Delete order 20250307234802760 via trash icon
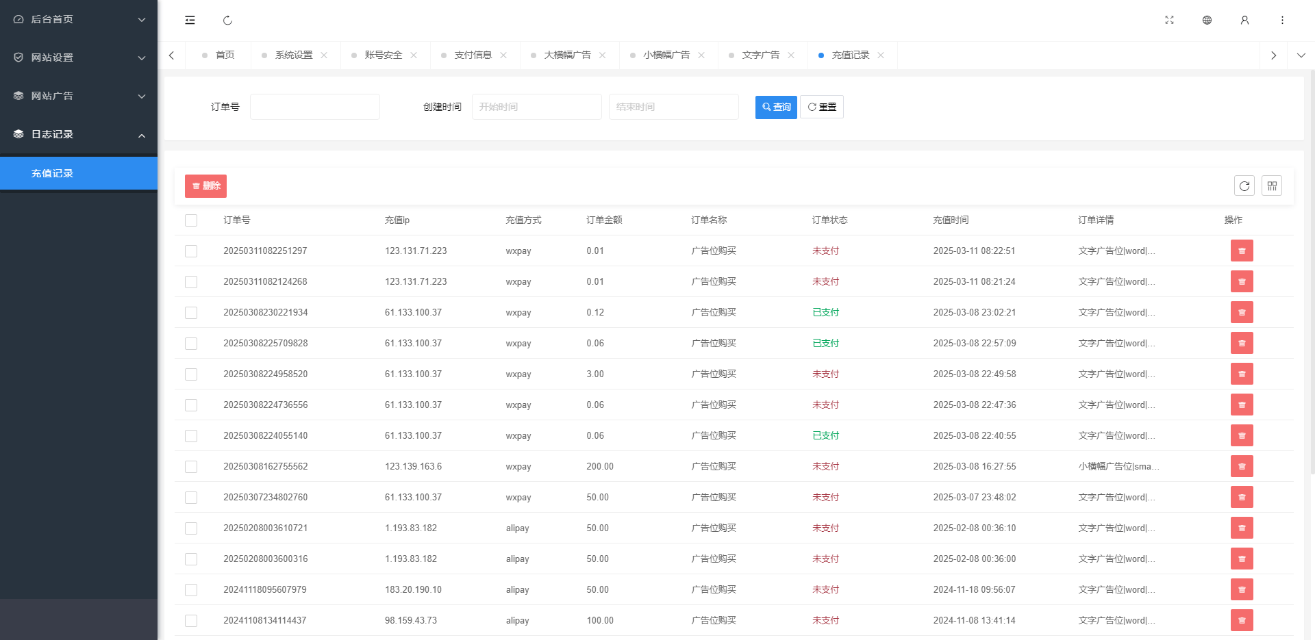Viewport: 1315px width, 640px height. (x=1242, y=497)
